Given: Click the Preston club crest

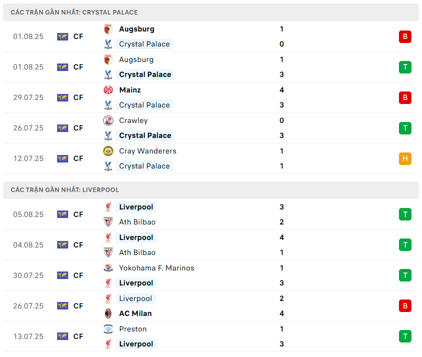Looking at the screenshot, I should pyautogui.click(x=108, y=329).
